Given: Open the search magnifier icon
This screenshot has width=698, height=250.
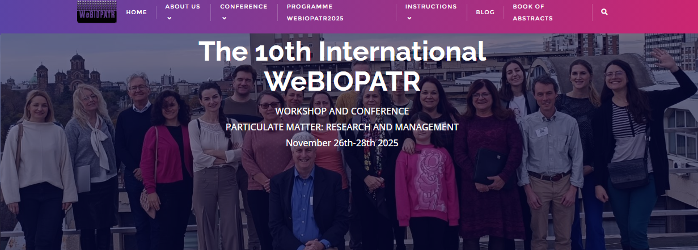Looking at the screenshot, I should point(604,12).
